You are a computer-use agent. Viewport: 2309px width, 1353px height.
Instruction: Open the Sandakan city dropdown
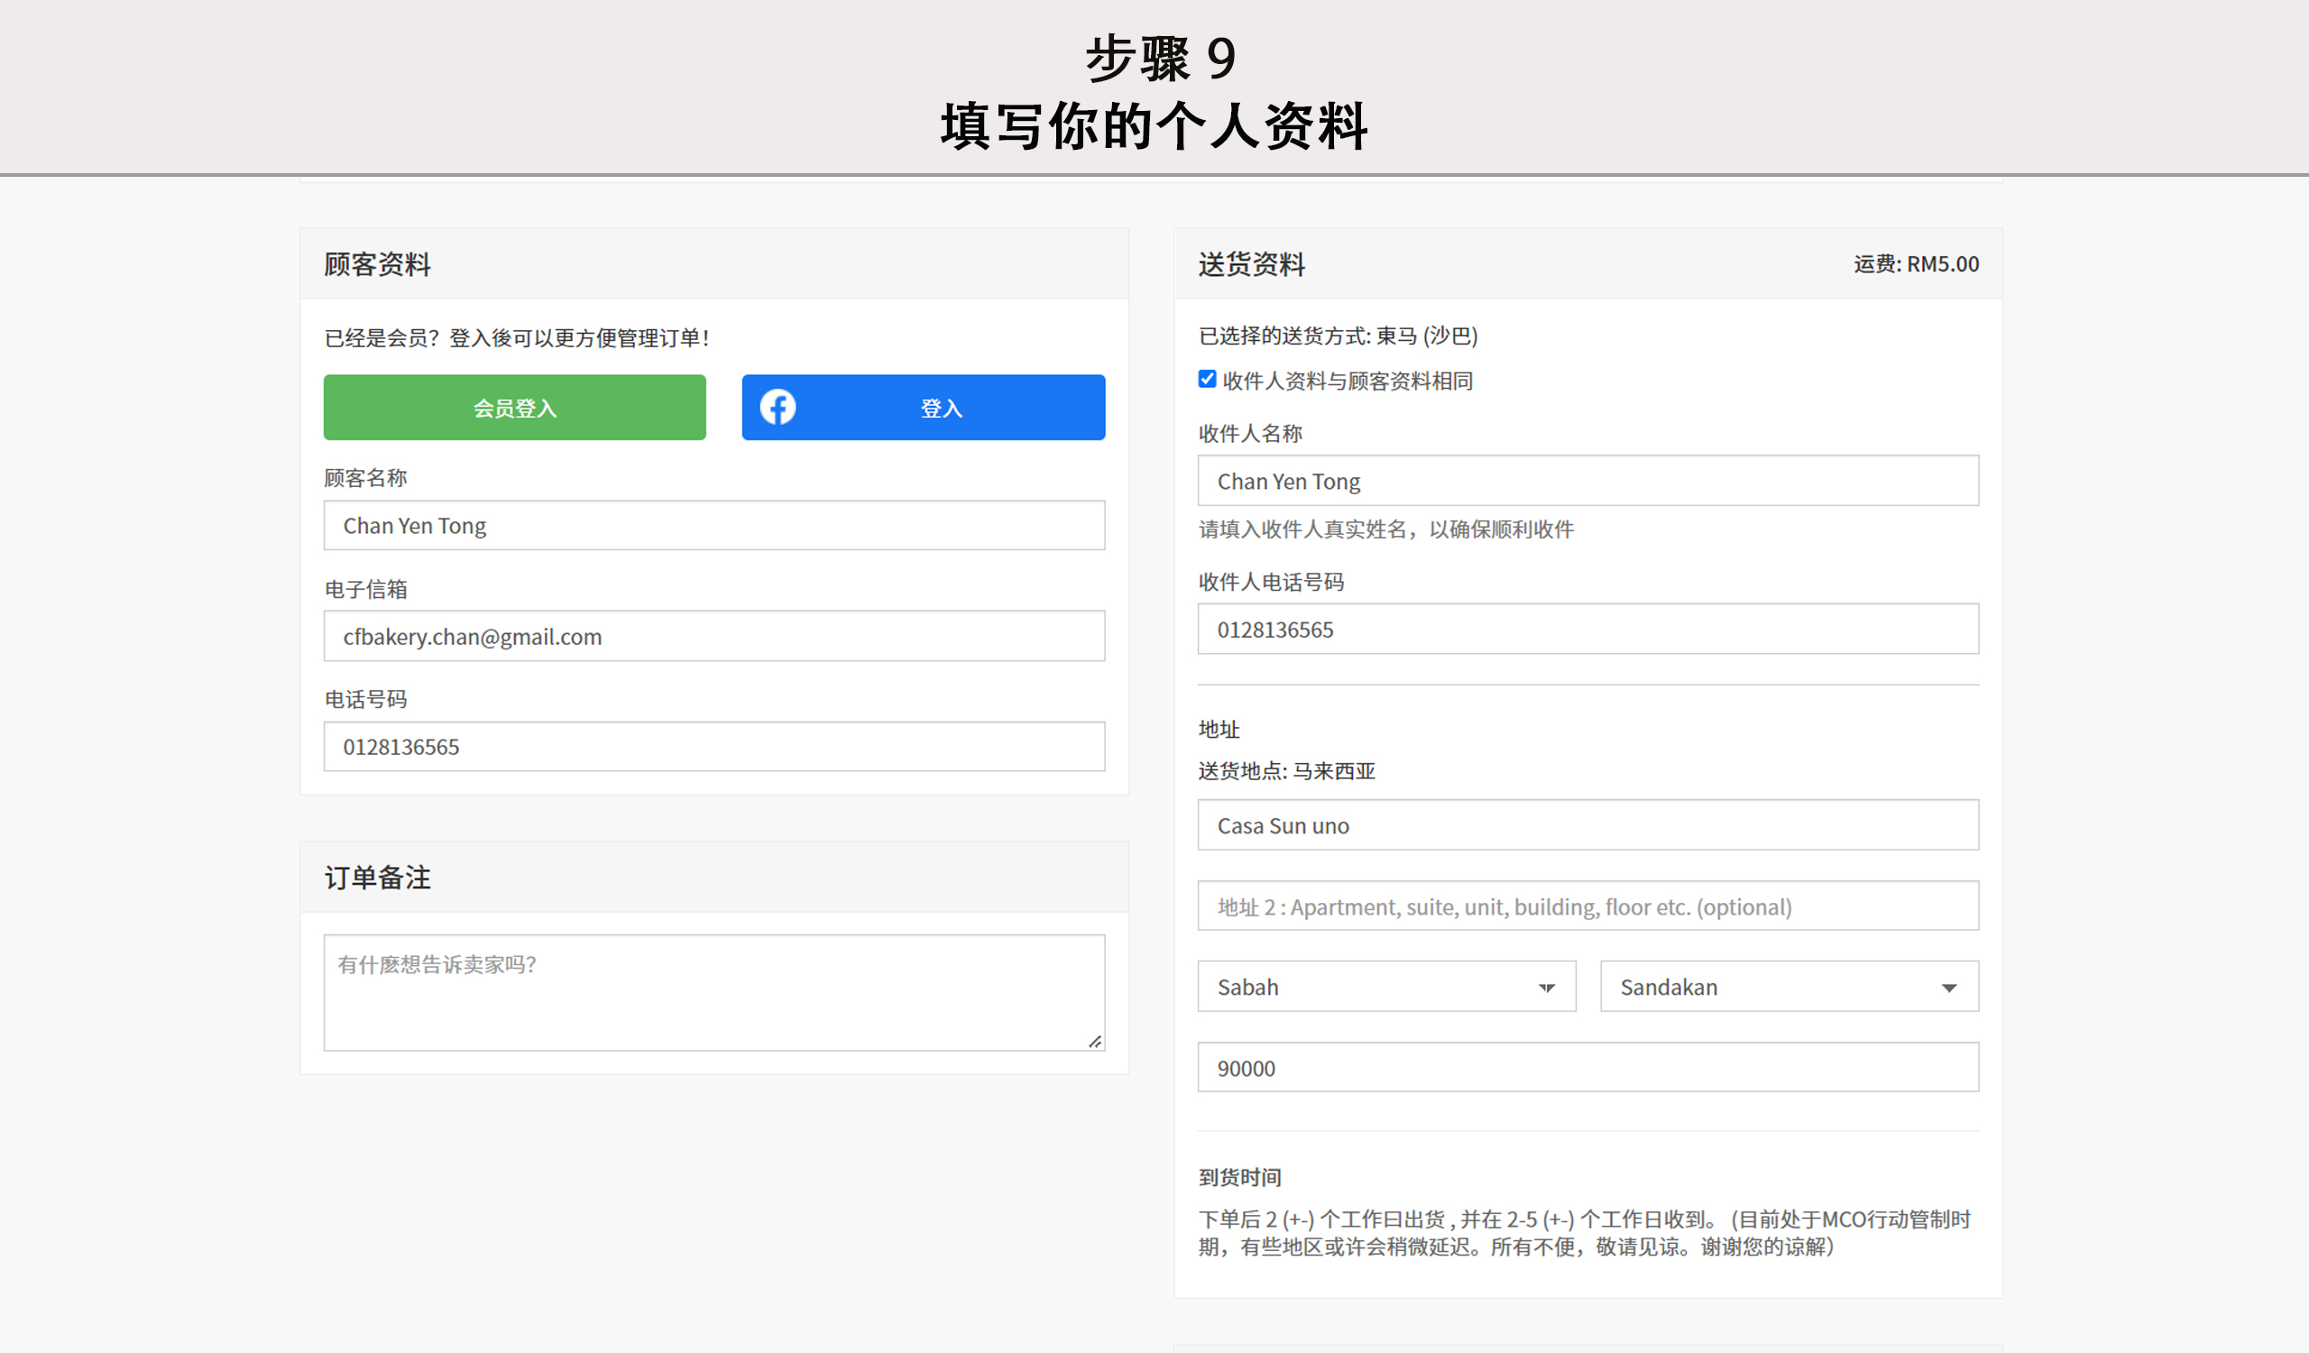point(1789,987)
